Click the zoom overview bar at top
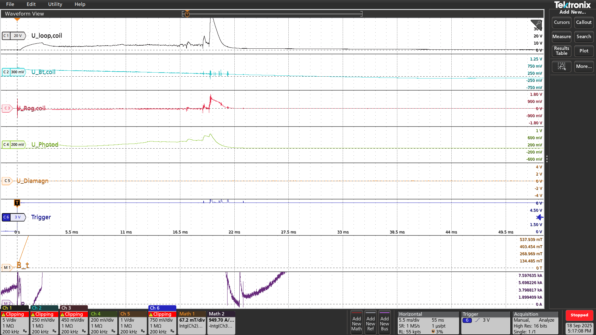The width and height of the screenshot is (596, 335). tap(272, 14)
